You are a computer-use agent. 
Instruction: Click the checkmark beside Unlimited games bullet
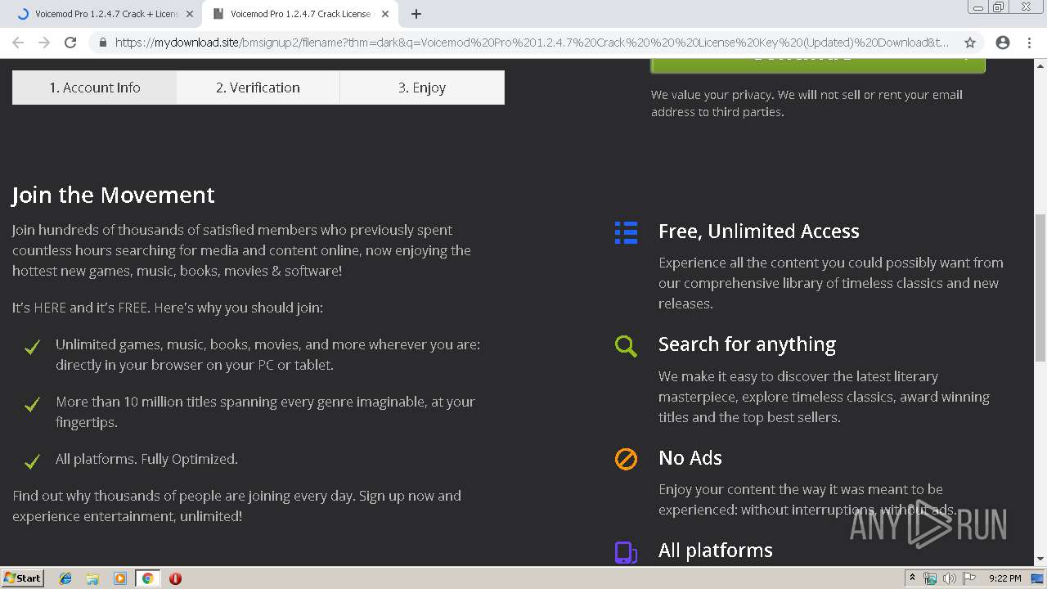32,348
